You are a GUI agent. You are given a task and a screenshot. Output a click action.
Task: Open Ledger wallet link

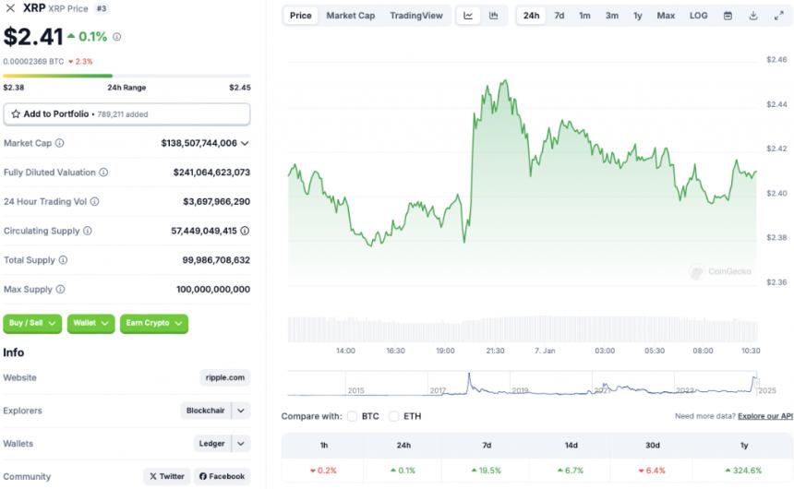pos(211,444)
